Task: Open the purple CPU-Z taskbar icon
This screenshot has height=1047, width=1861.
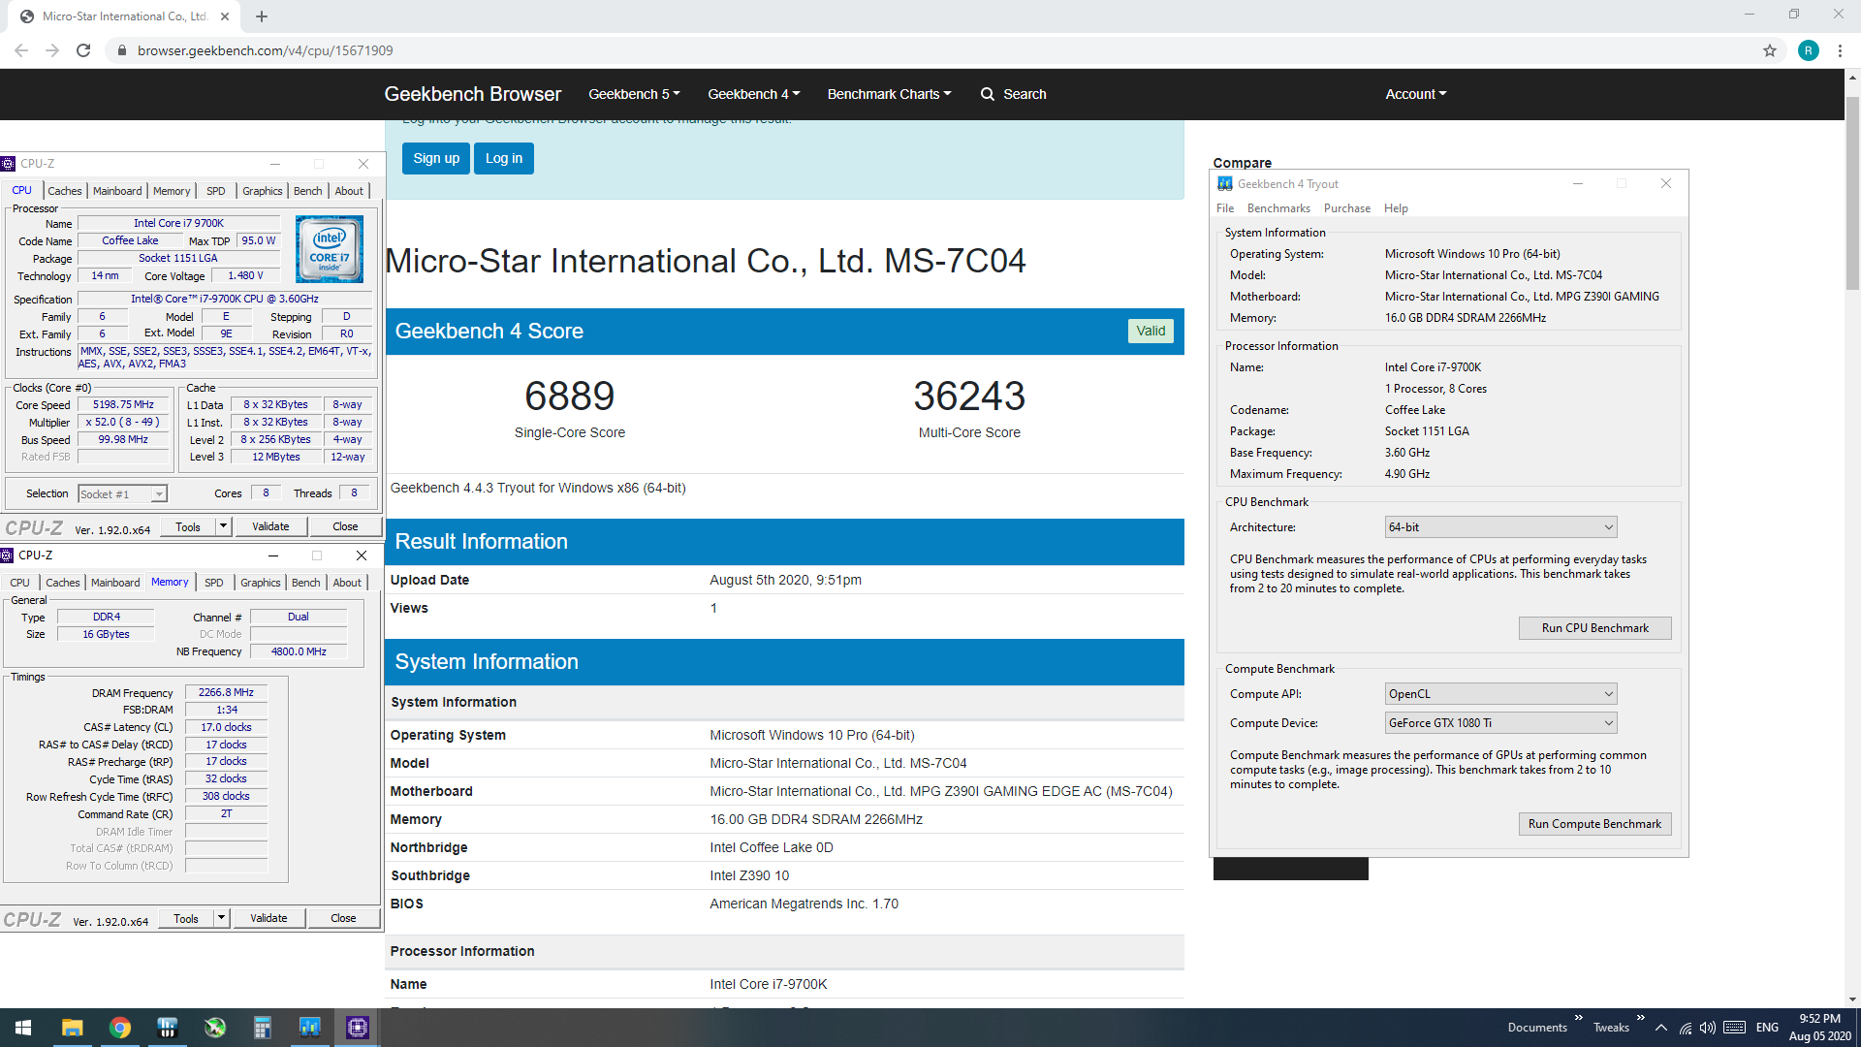Action: [x=358, y=1028]
